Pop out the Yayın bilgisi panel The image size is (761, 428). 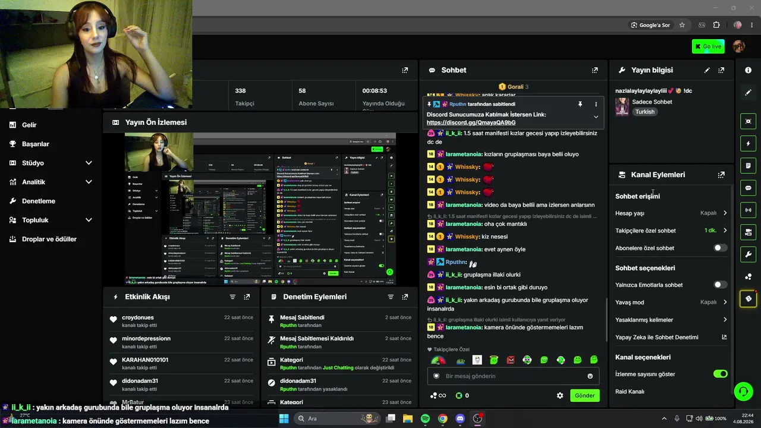pos(721,70)
